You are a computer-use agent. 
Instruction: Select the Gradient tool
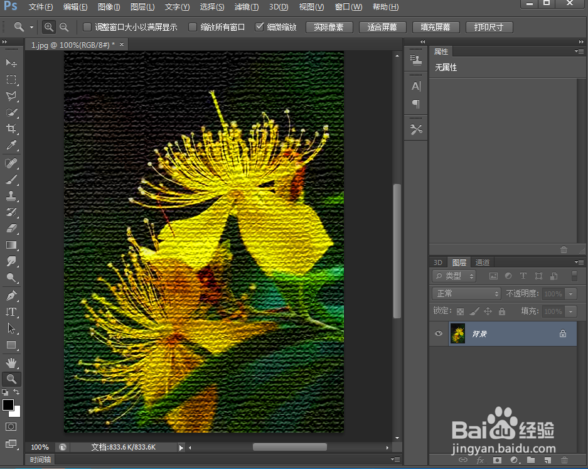tap(11, 245)
